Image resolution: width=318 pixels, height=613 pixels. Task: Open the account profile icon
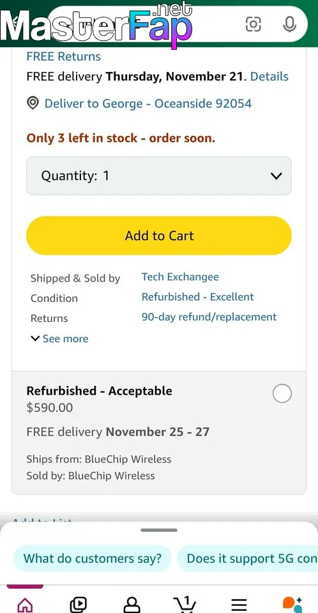(132, 605)
